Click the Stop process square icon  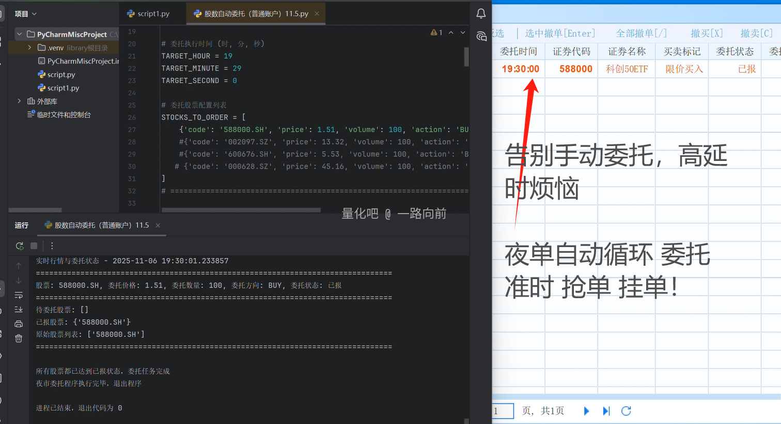(34, 246)
